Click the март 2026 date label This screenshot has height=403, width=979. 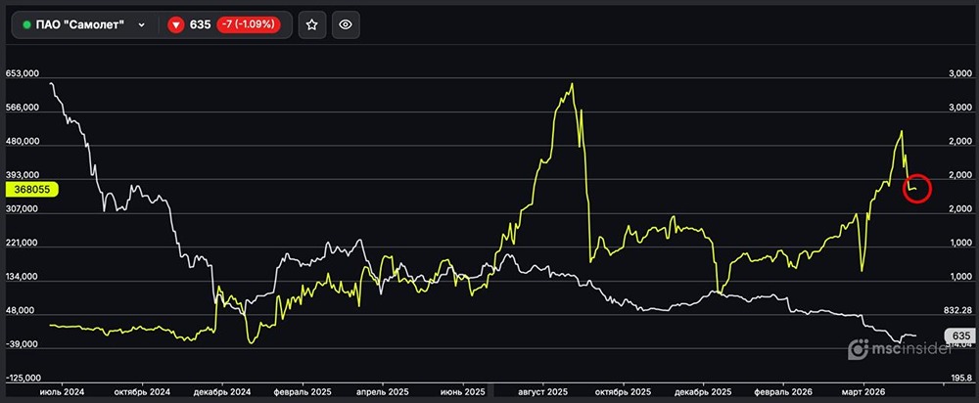[x=862, y=390]
